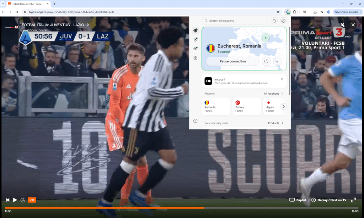Click the address bar URL
Image resolution: width=364 pixels, height=218 pixels.
[x=71, y=12]
